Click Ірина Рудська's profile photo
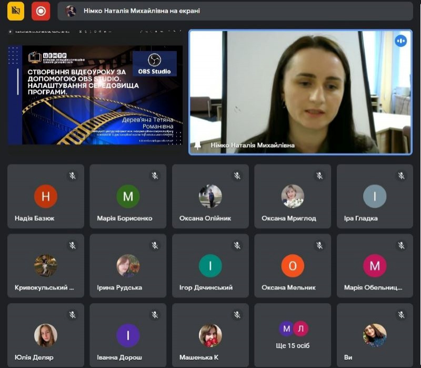 pyautogui.click(x=128, y=266)
